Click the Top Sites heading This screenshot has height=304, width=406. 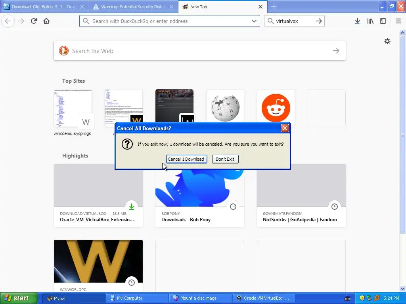pyautogui.click(x=73, y=81)
